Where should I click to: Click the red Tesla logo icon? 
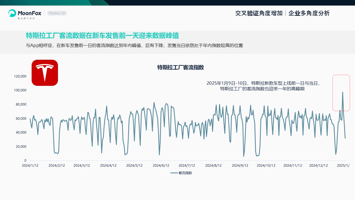pyautogui.click(x=45, y=73)
